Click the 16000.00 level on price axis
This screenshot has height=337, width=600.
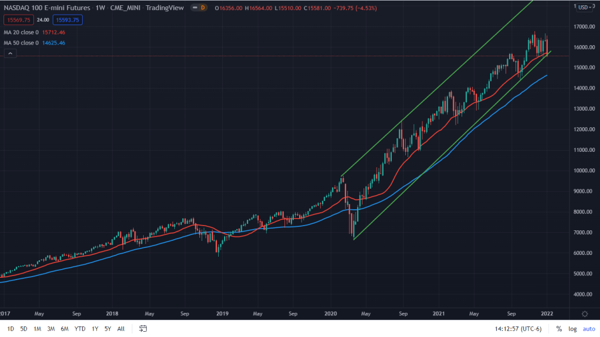(x=583, y=47)
